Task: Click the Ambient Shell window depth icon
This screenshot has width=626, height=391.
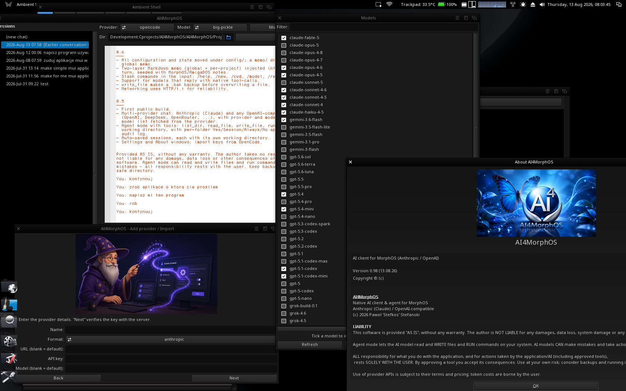Action: (269, 7)
